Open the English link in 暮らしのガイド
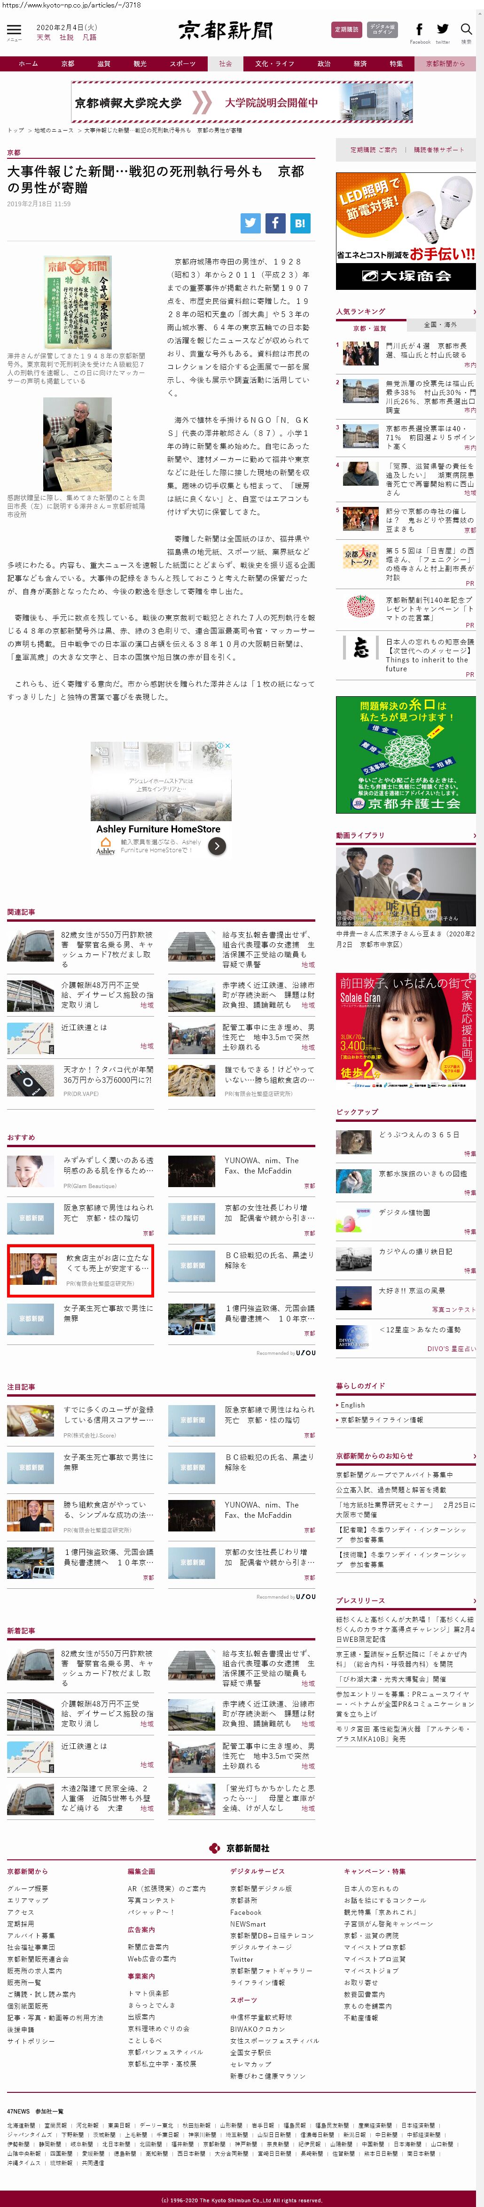This screenshot has height=2207, width=484. tap(353, 1405)
